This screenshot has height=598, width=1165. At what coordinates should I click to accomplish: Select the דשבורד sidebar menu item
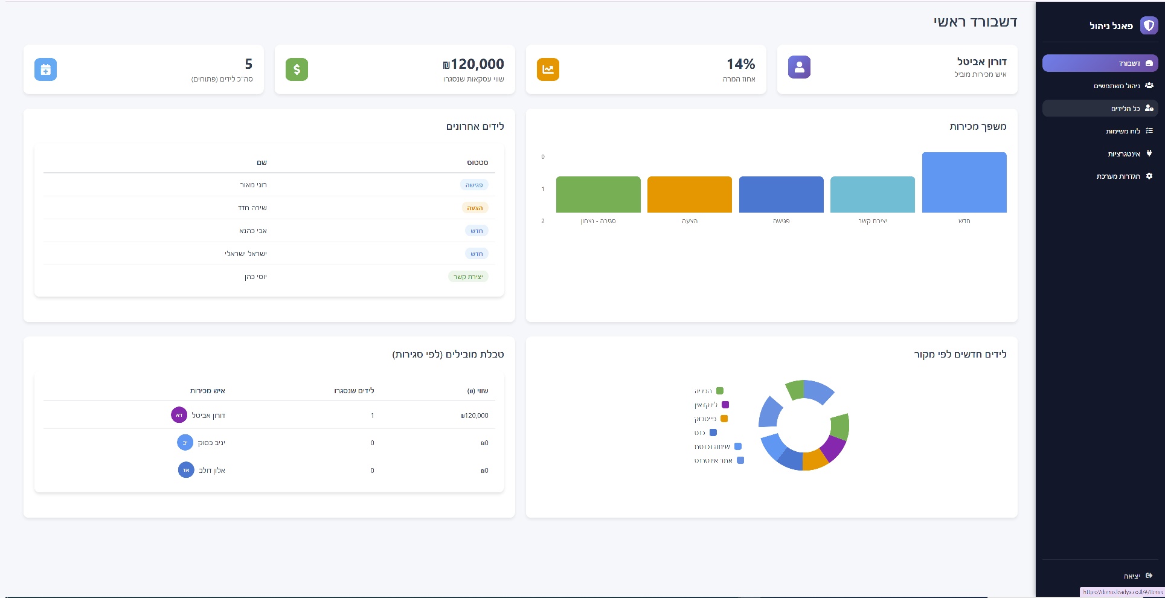click(1099, 63)
